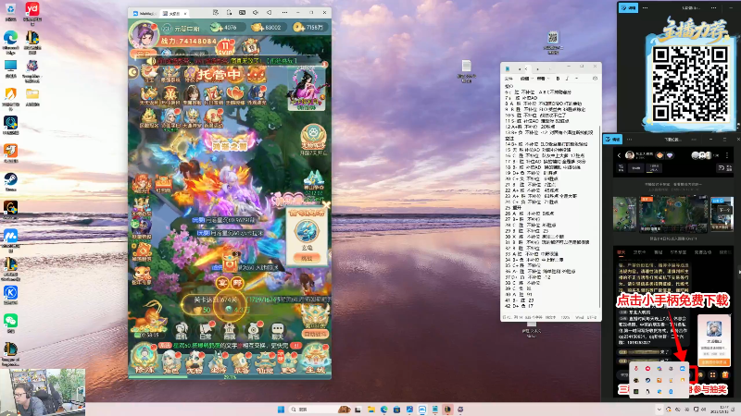This screenshot has width=741, height=416.
Task: Switch to 修炼 in the bottom navigation
Action: point(144,360)
